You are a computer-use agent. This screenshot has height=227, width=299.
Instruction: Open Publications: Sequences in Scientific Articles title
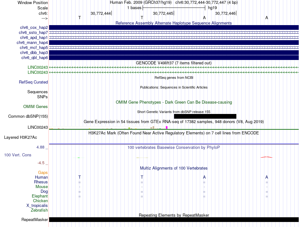click(x=174, y=87)
